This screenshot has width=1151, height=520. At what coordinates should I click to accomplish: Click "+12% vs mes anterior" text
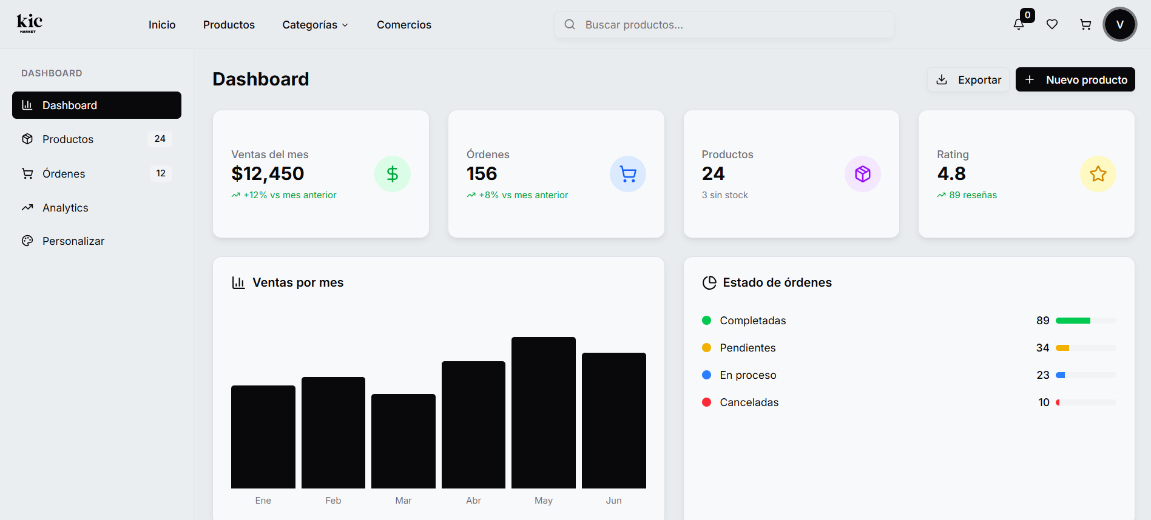(290, 195)
